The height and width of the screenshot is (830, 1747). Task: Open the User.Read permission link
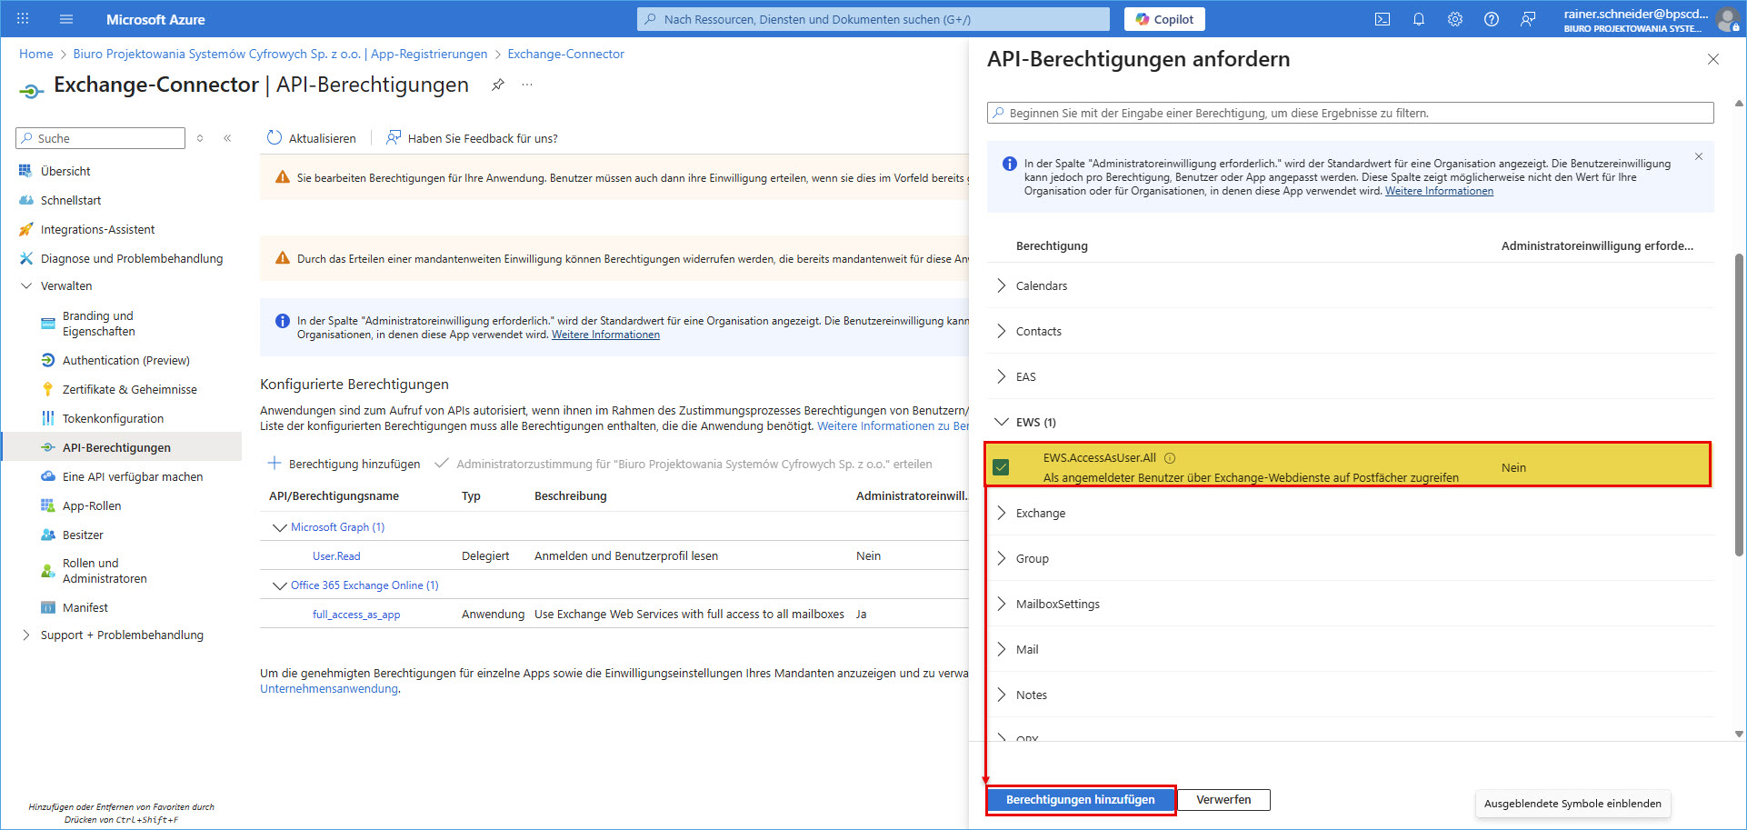[x=336, y=556]
